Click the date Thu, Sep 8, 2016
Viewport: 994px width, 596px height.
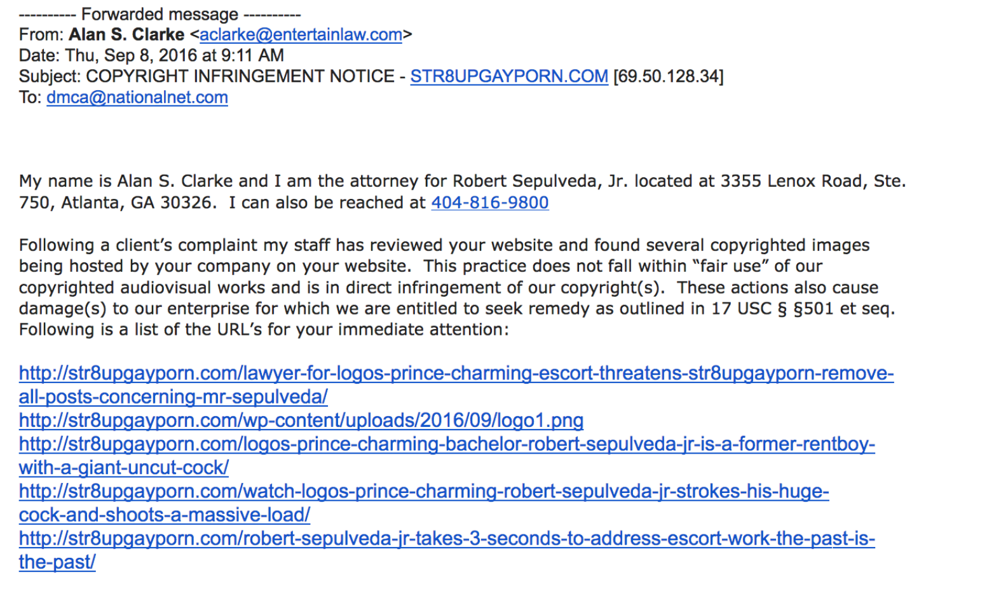point(130,55)
